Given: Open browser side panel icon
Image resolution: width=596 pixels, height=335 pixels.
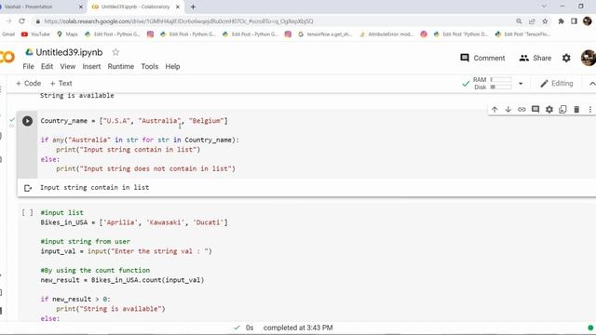Looking at the screenshot, I should (574, 21).
